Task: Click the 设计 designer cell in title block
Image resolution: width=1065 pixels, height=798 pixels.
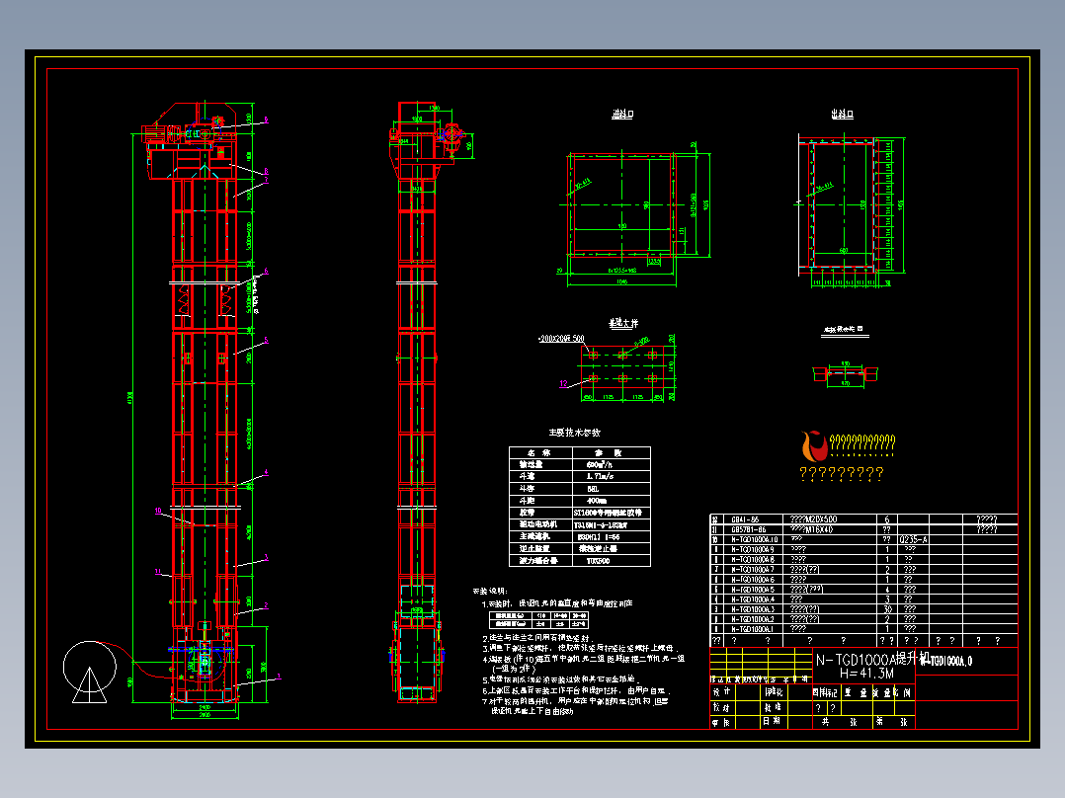Action: (721, 691)
